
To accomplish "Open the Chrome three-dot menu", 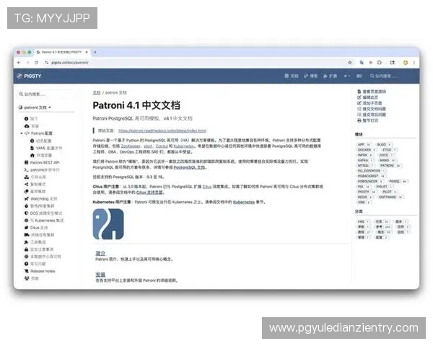I will coord(414,63).
